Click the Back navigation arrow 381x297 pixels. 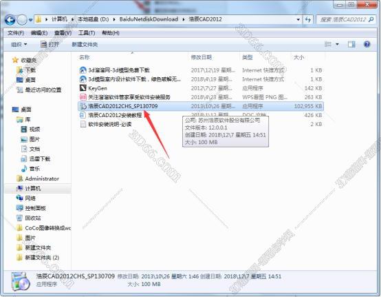pyautogui.click(x=10, y=20)
